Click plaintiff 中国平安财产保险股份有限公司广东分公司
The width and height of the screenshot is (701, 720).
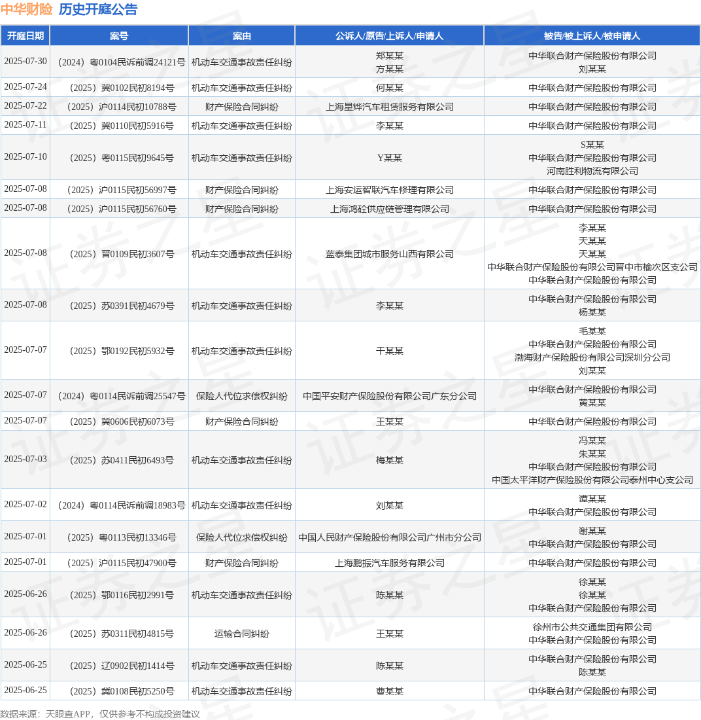390,396
